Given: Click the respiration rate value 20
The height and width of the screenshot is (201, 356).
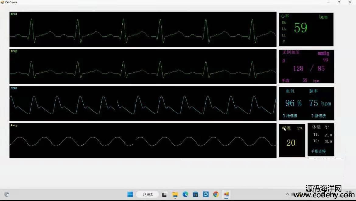Looking at the screenshot, I should coord(291,143).
